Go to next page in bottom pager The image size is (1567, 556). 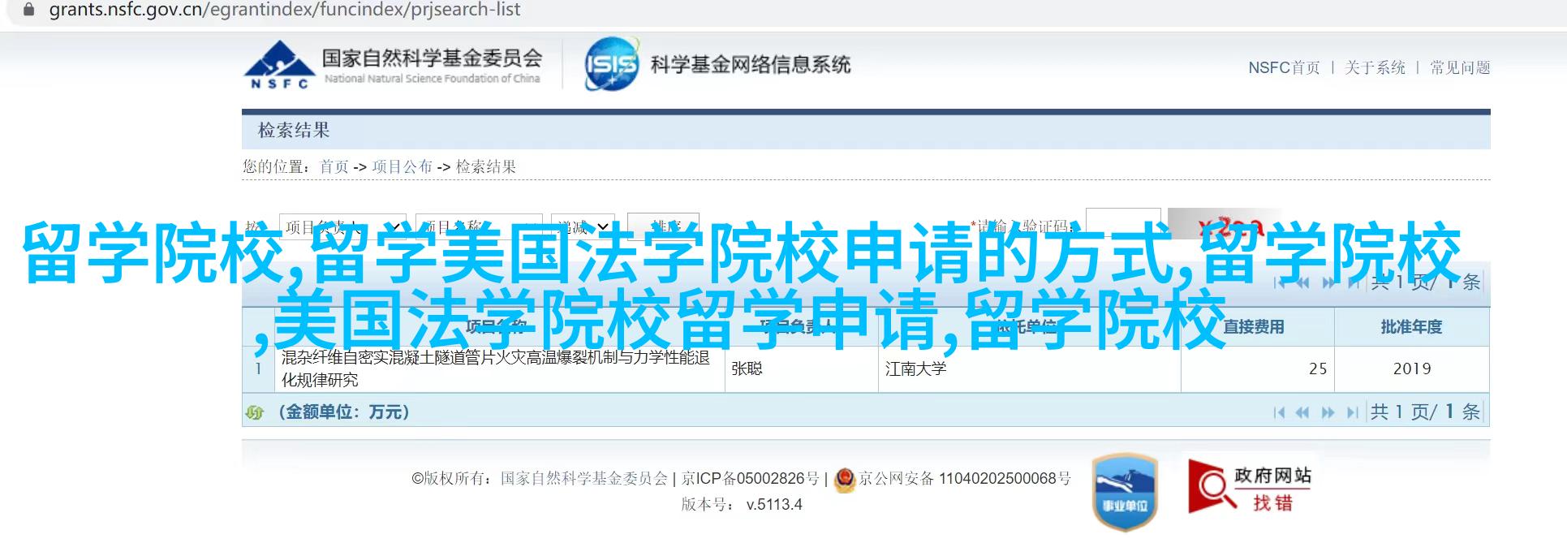[1328, 412]
